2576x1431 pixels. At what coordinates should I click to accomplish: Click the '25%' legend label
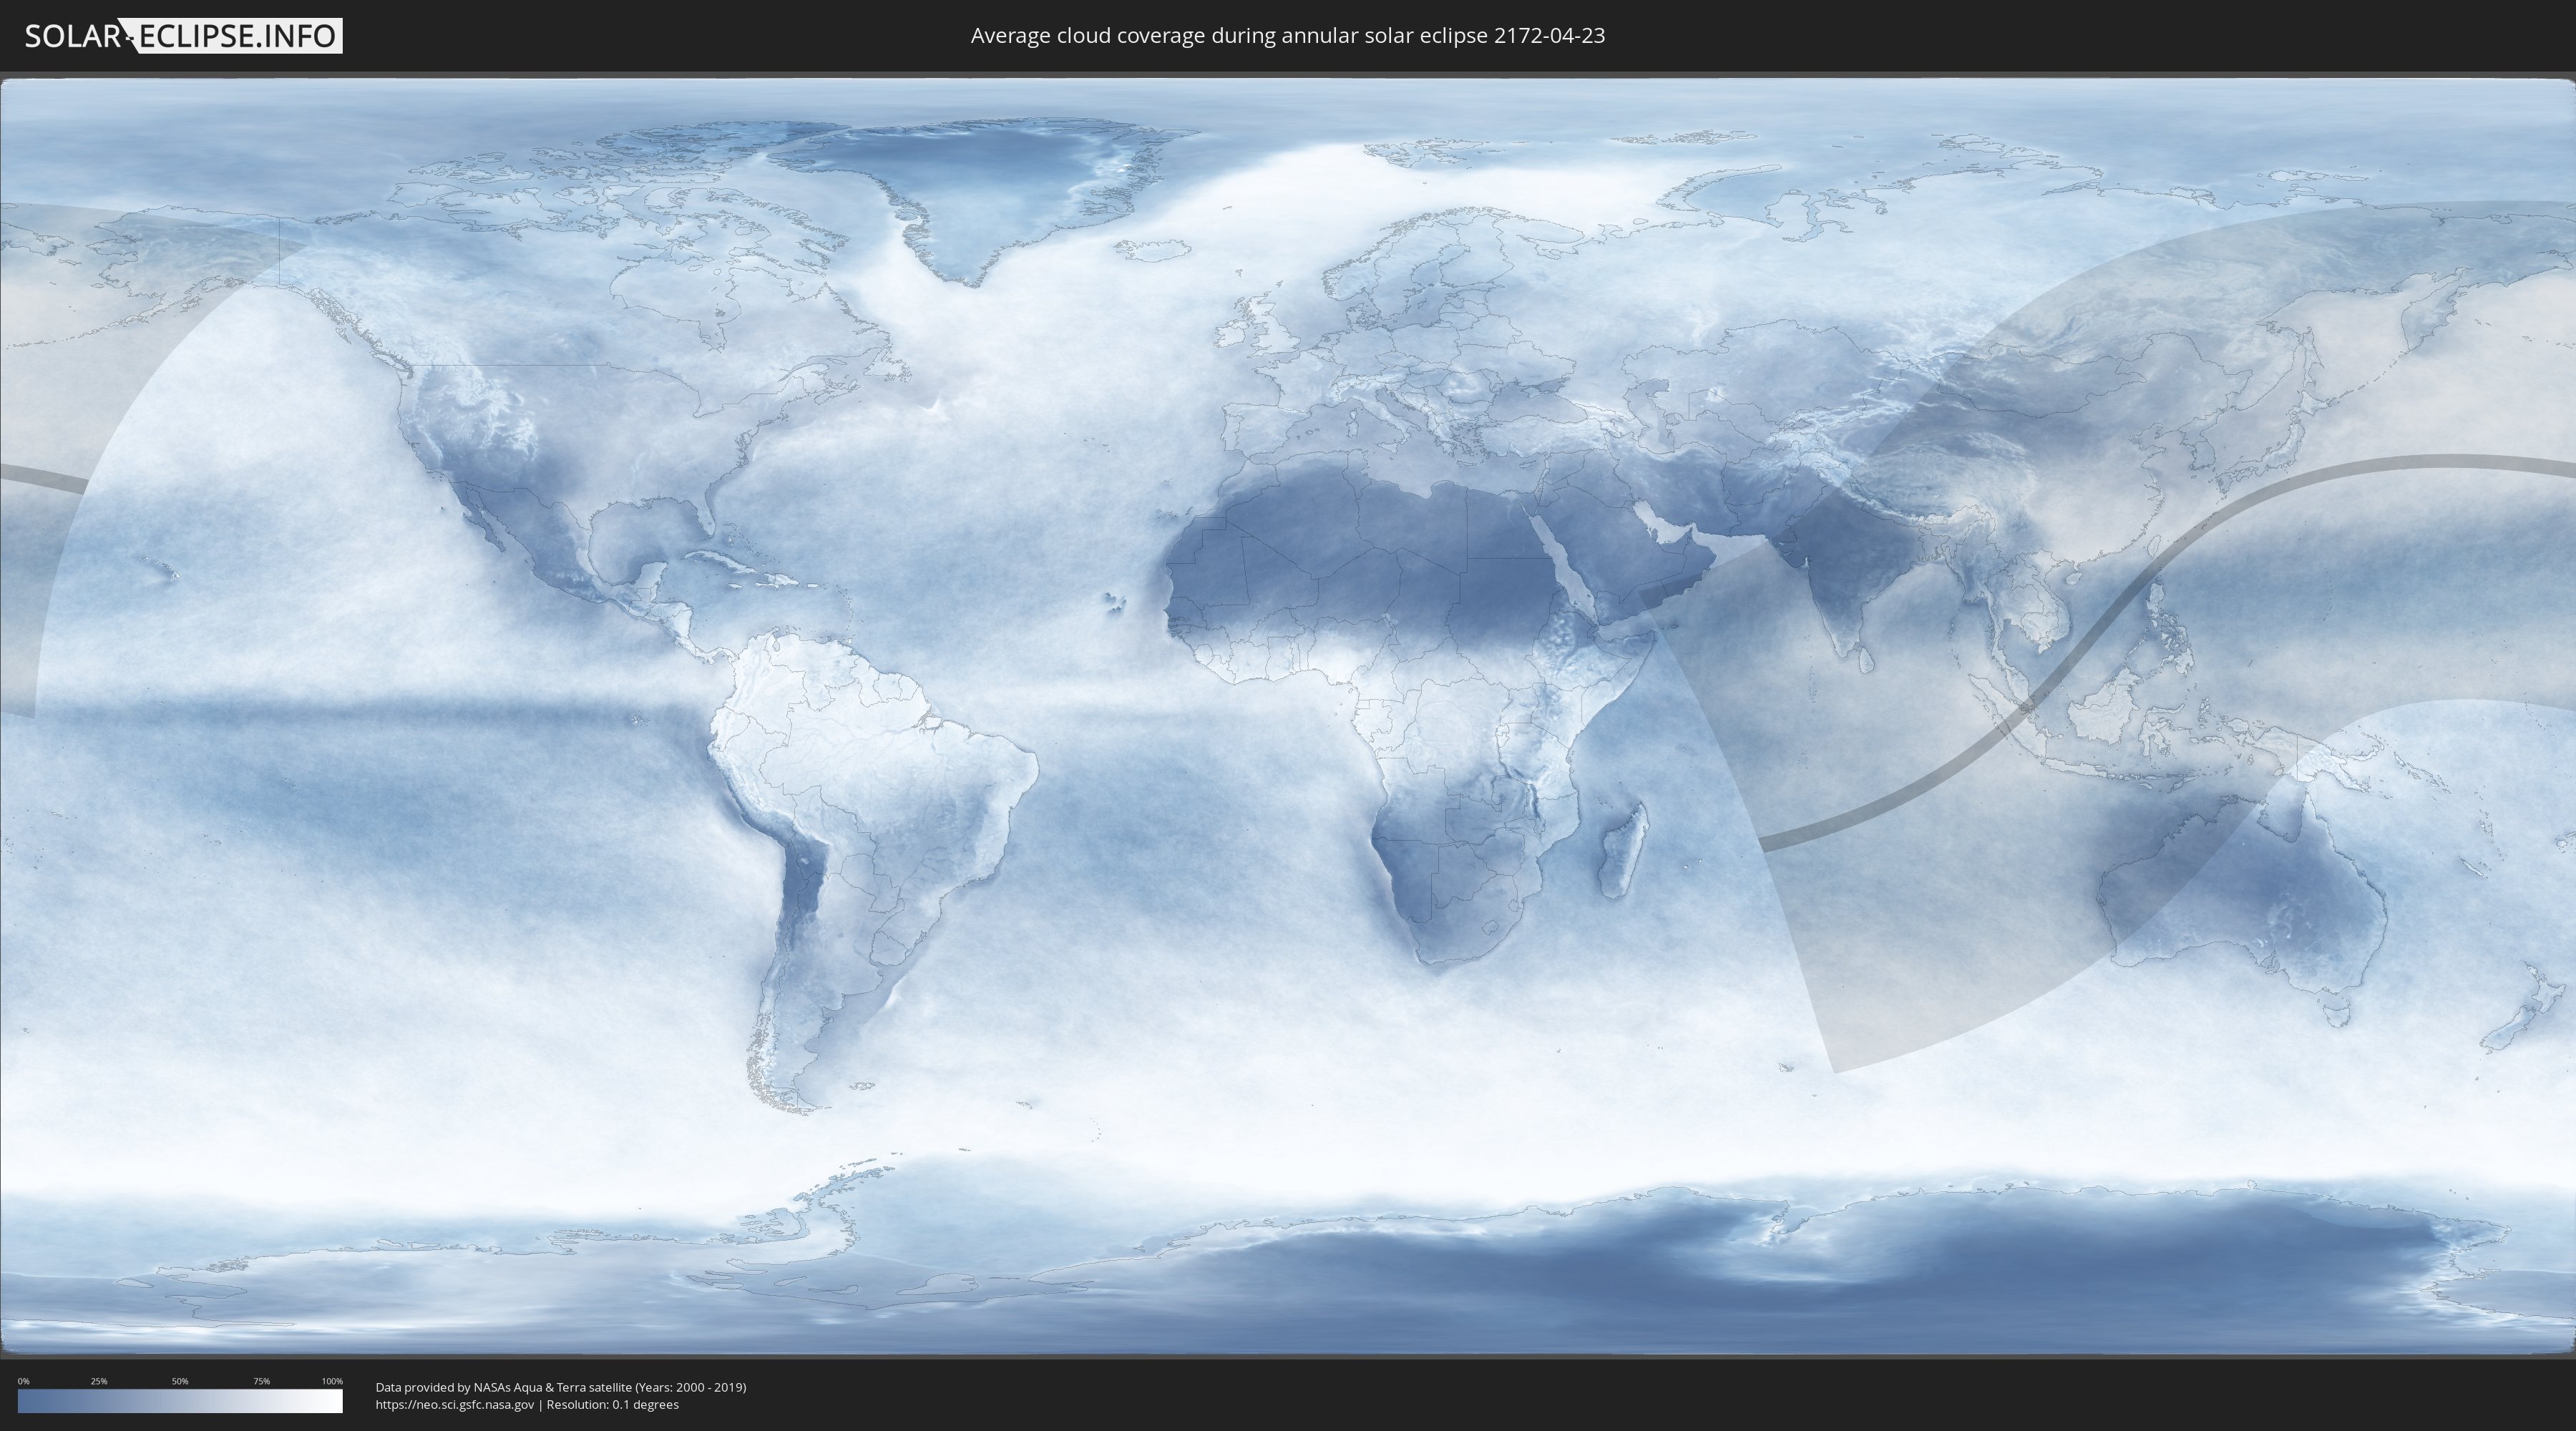click(99, 1381)
